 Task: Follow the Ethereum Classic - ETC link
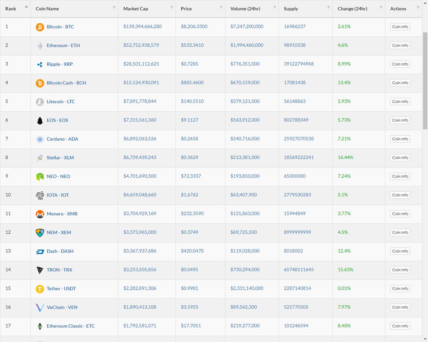(71, 326)
